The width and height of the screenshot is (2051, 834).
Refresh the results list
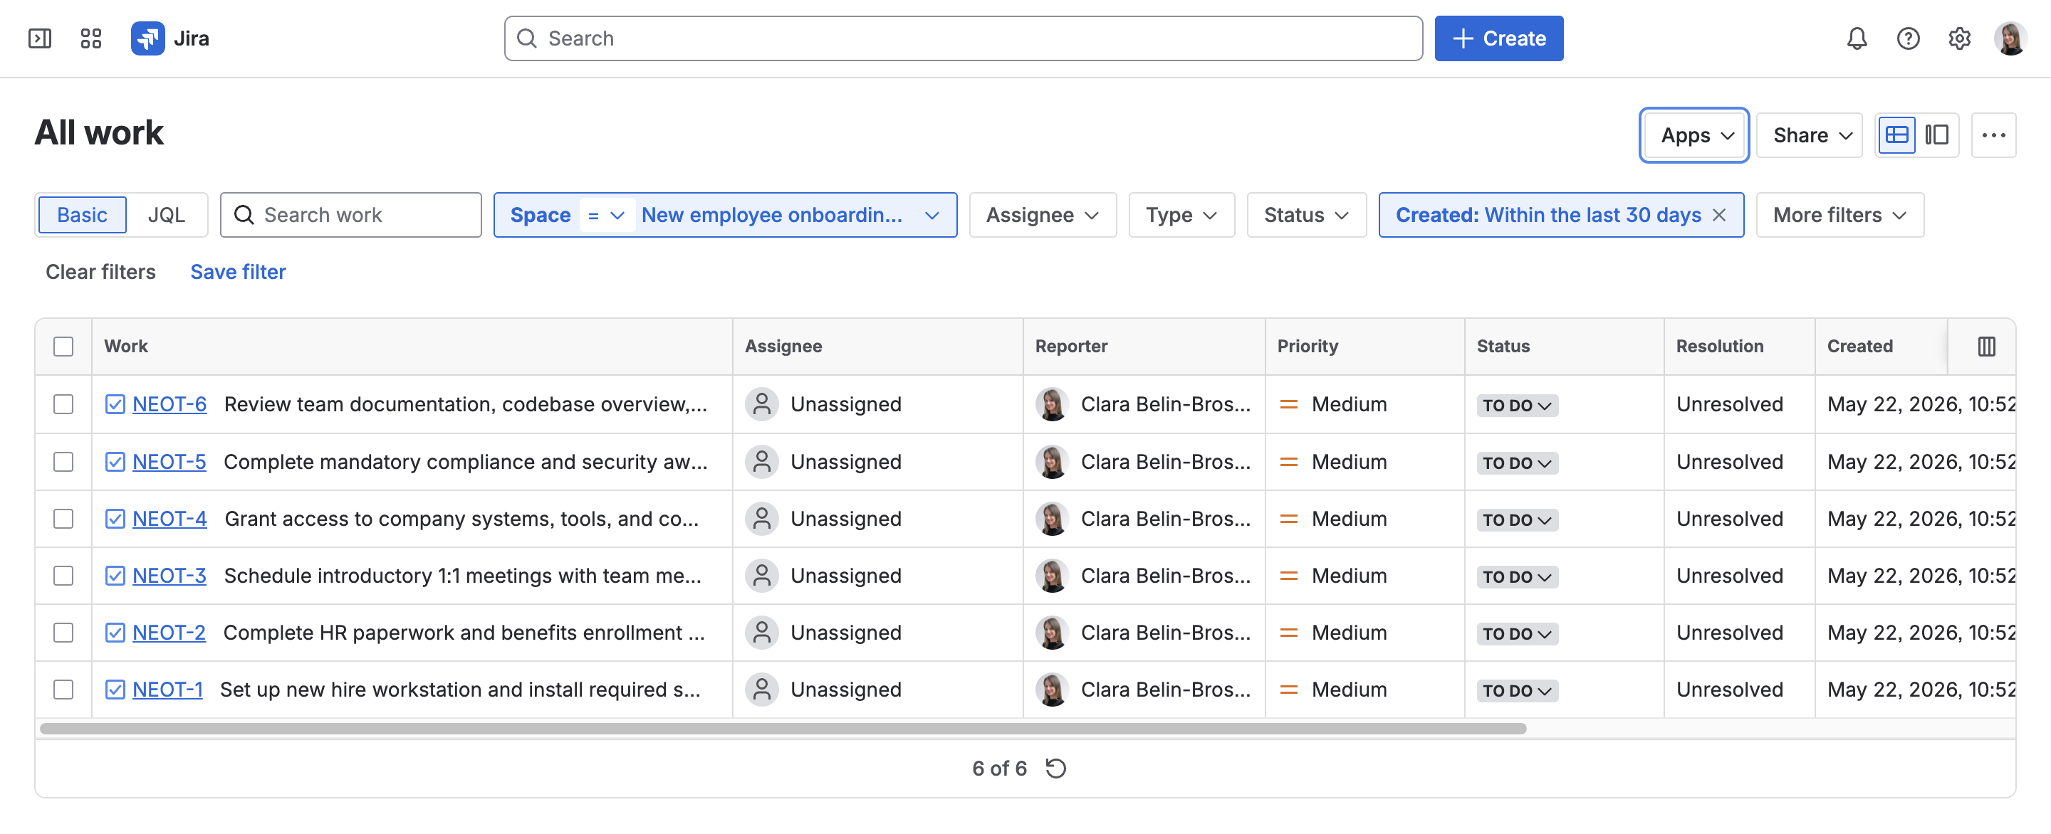click(1055, 768)
